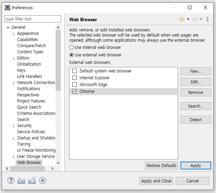Click the Edit... button

[196, 82]
